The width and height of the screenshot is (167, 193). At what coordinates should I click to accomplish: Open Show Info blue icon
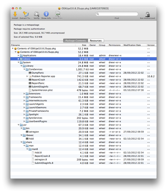tap(46, 14)
